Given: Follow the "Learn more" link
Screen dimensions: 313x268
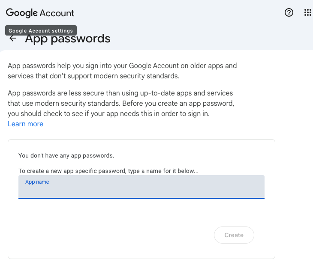Looking at the screenshot, I should pos(25,124).
